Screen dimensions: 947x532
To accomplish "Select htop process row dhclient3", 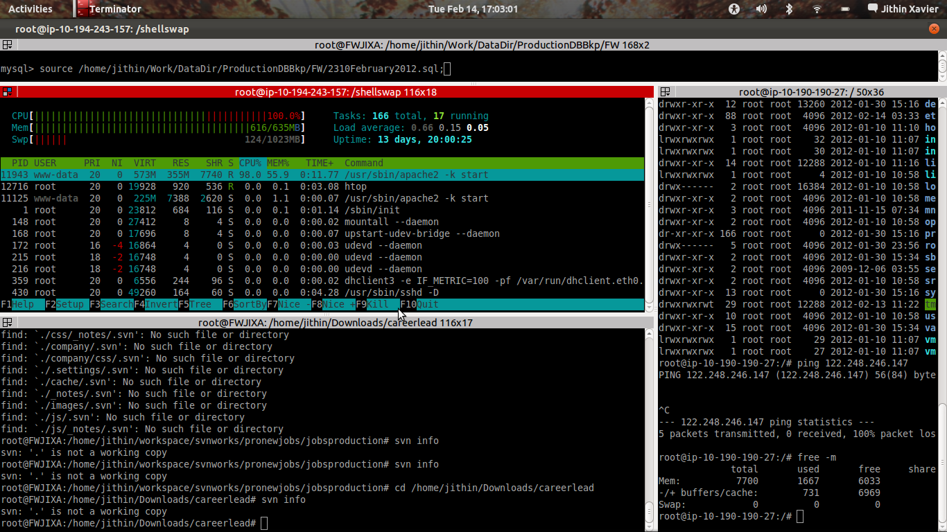I will click(322, 281).
